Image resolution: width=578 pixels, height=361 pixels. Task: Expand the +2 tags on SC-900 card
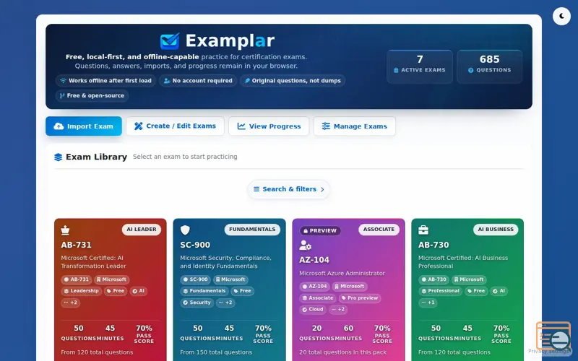[x=225, y=303]
